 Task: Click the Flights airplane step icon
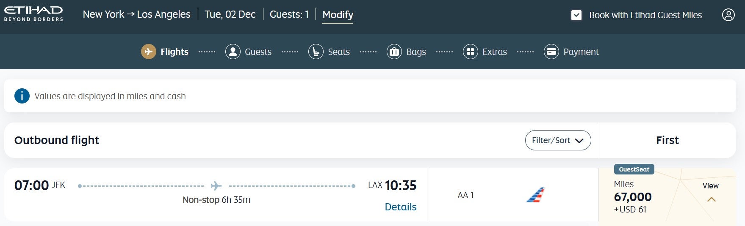point(148,52)
